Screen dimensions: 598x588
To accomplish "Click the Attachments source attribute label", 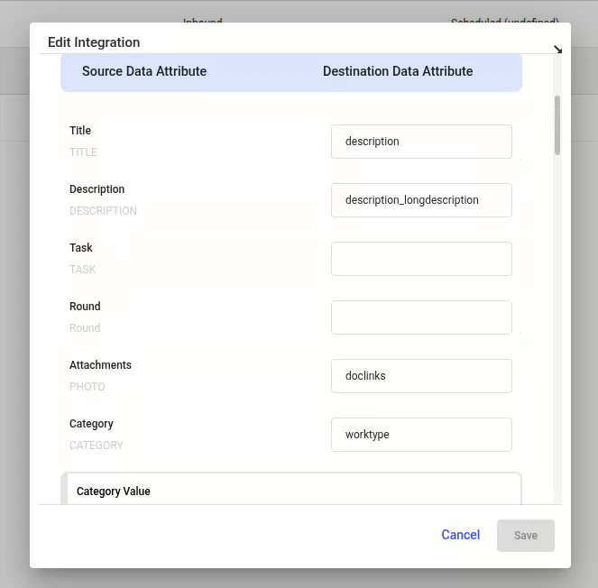I will [x=100, y=365].
